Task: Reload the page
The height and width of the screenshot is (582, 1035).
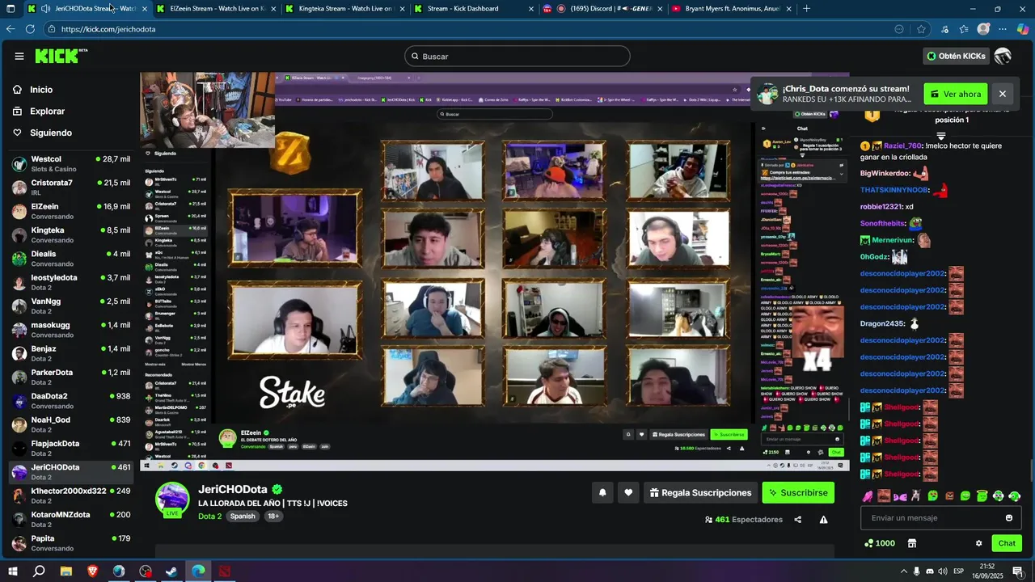Action: click(x=30, y=29)
